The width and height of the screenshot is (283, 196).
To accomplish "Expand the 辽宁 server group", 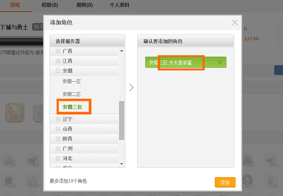I will tap(58, 119).
